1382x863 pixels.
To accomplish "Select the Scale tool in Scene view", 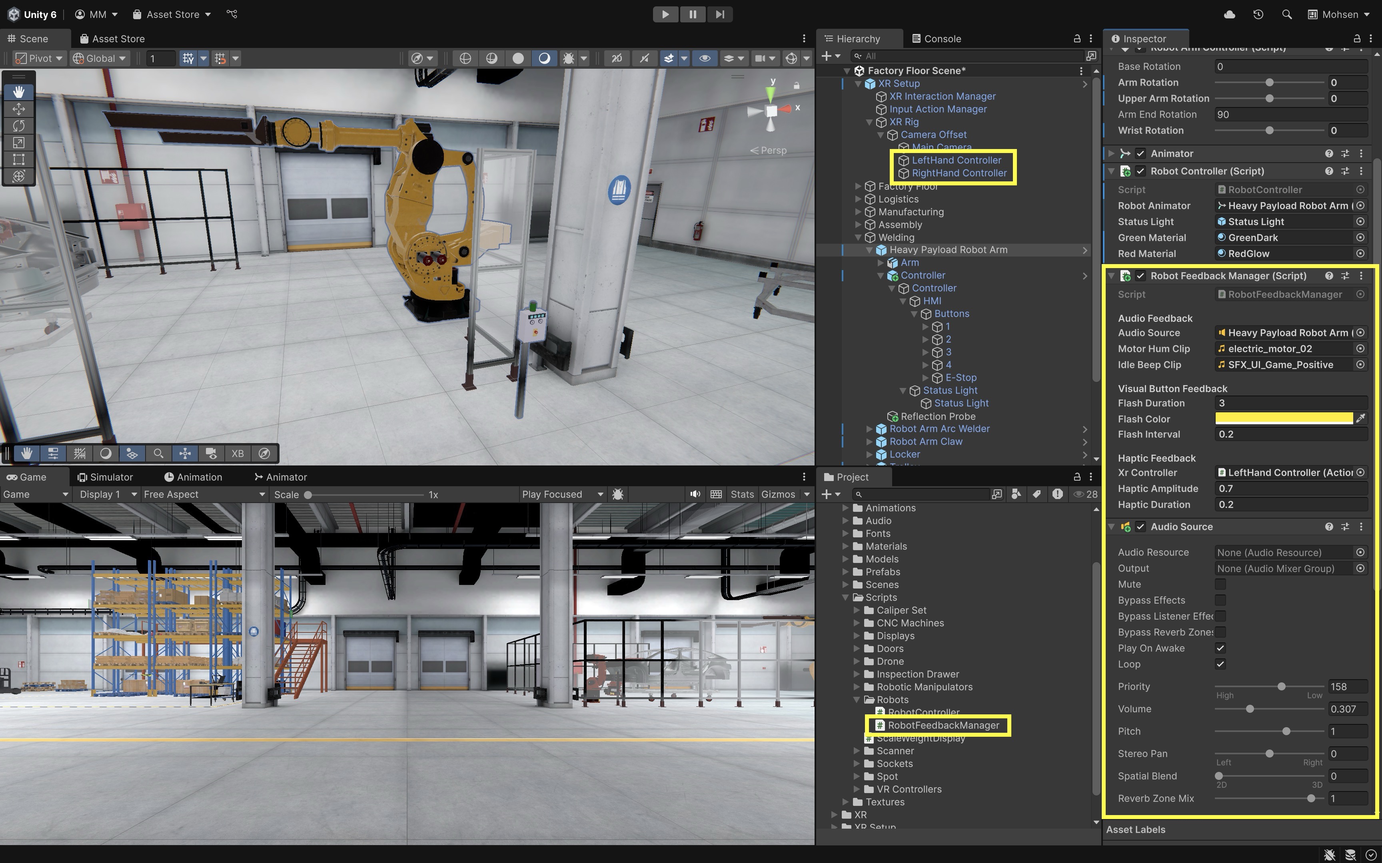I will (x=18, y=143).
